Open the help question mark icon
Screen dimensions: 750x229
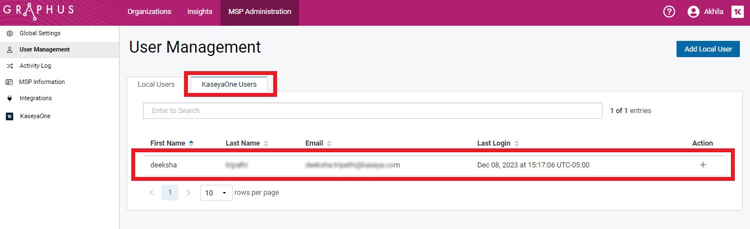pyautogui.click(x=669, y=12)
